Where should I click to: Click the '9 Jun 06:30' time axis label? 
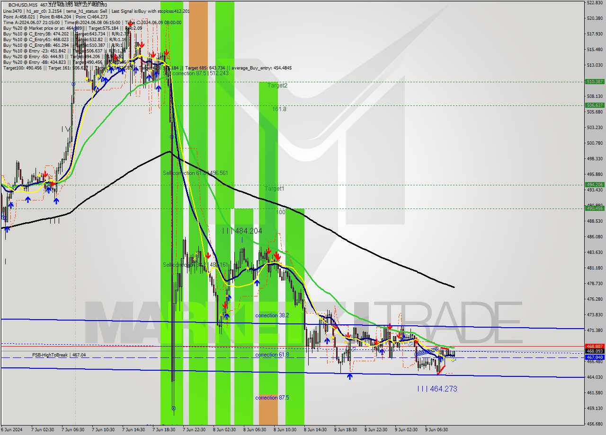[437, 430]
